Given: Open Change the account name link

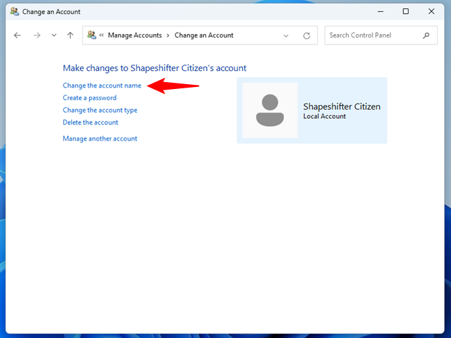Looking at the screenshot, I should coord(102,86).
